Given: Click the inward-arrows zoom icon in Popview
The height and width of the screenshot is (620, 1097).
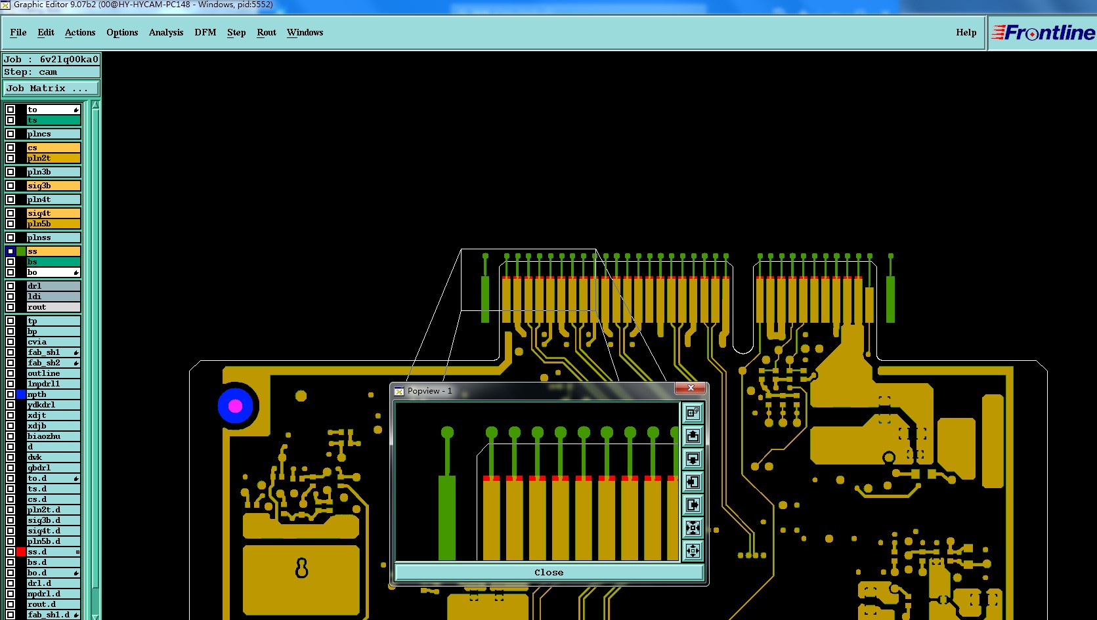Looking at the screenshot, I should (x=693, y=527).
